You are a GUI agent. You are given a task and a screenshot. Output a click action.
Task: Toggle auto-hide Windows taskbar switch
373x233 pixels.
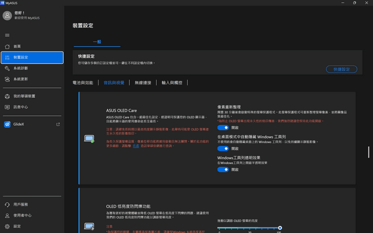tap(223, 149)
